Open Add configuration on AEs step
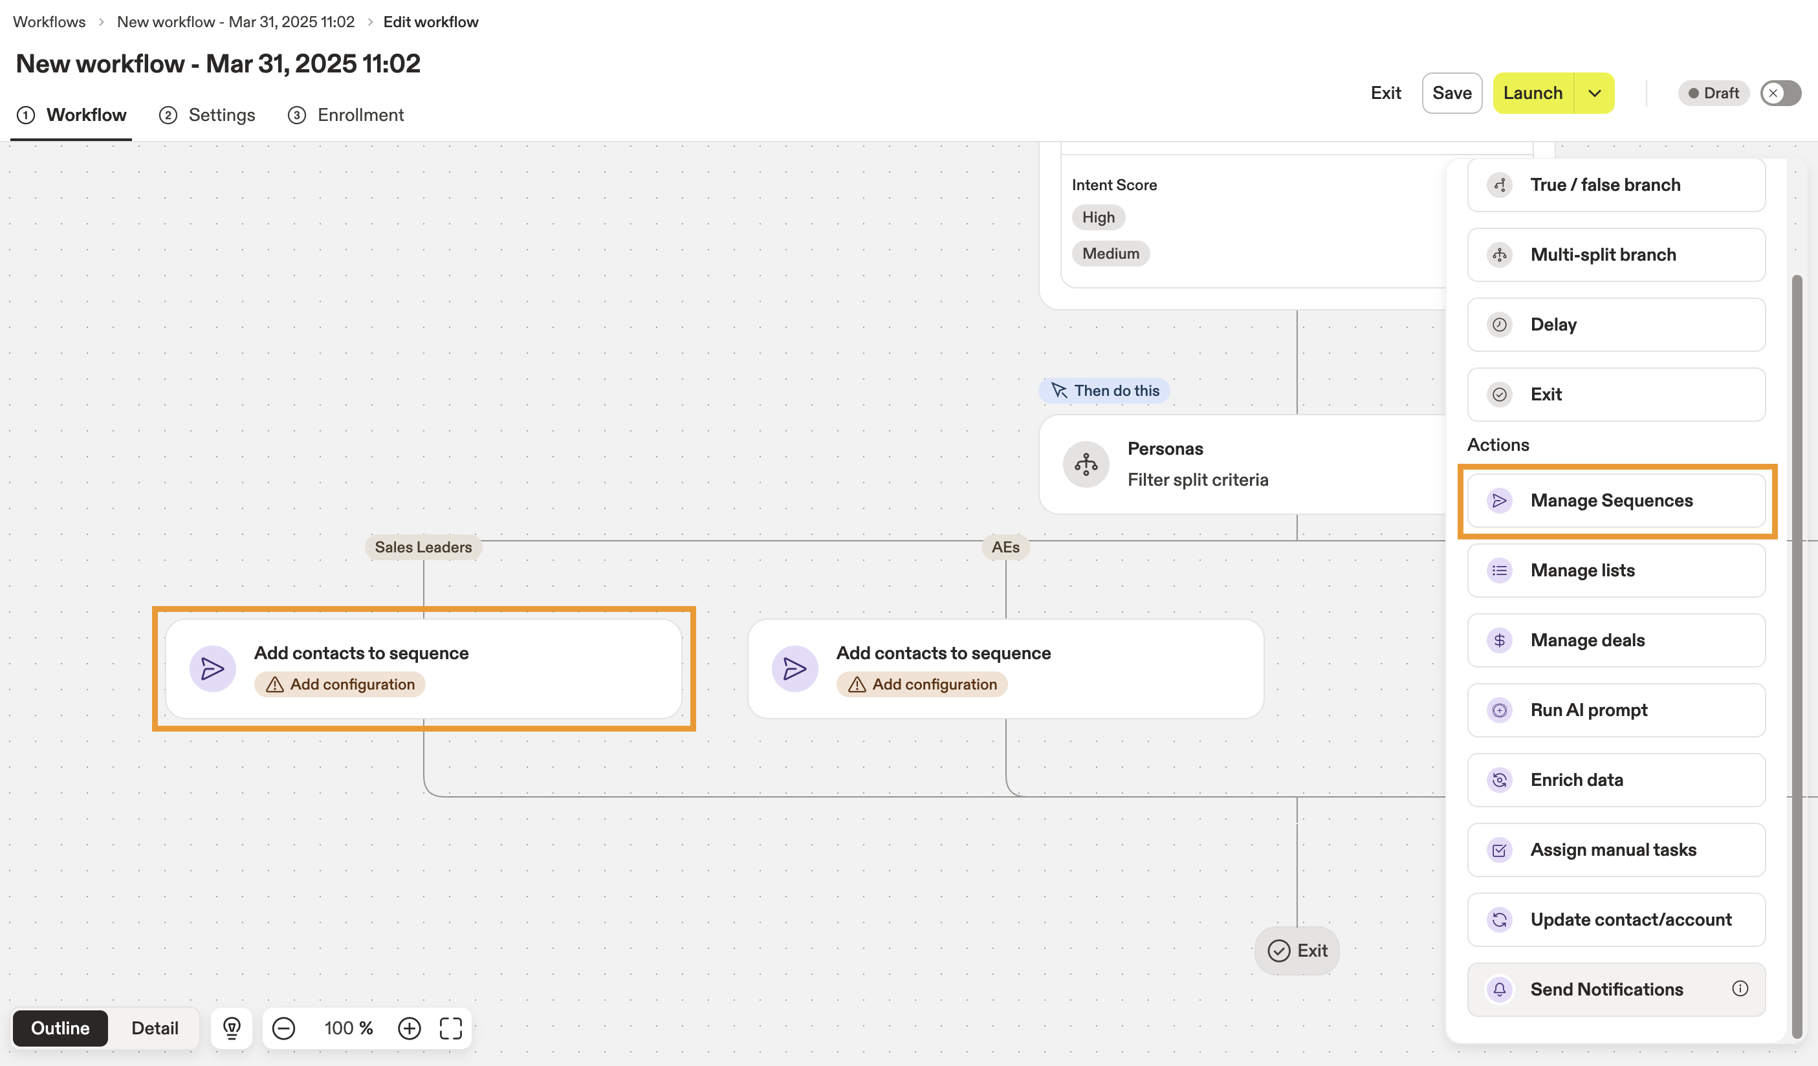The width and height of the screenshot is (1818, 1066). click(923, 684)
